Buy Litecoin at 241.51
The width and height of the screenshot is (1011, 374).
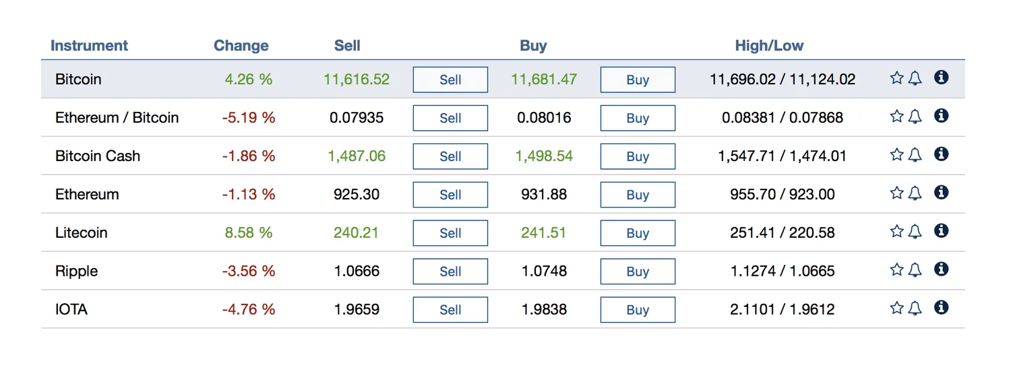point(638,233)
